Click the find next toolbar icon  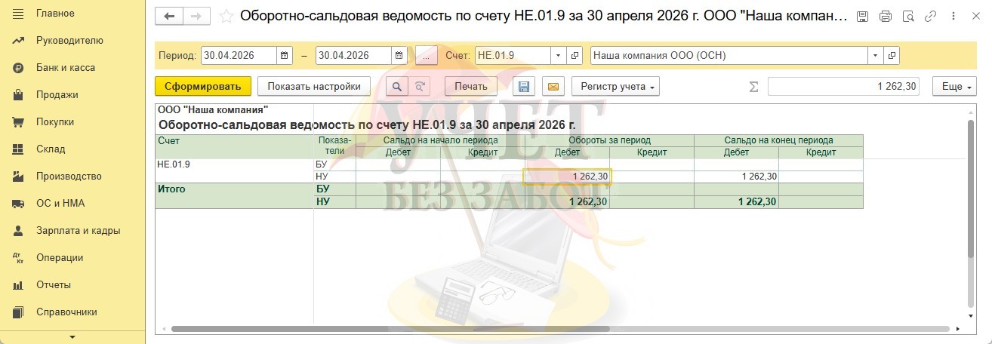(x=420, y=86)
